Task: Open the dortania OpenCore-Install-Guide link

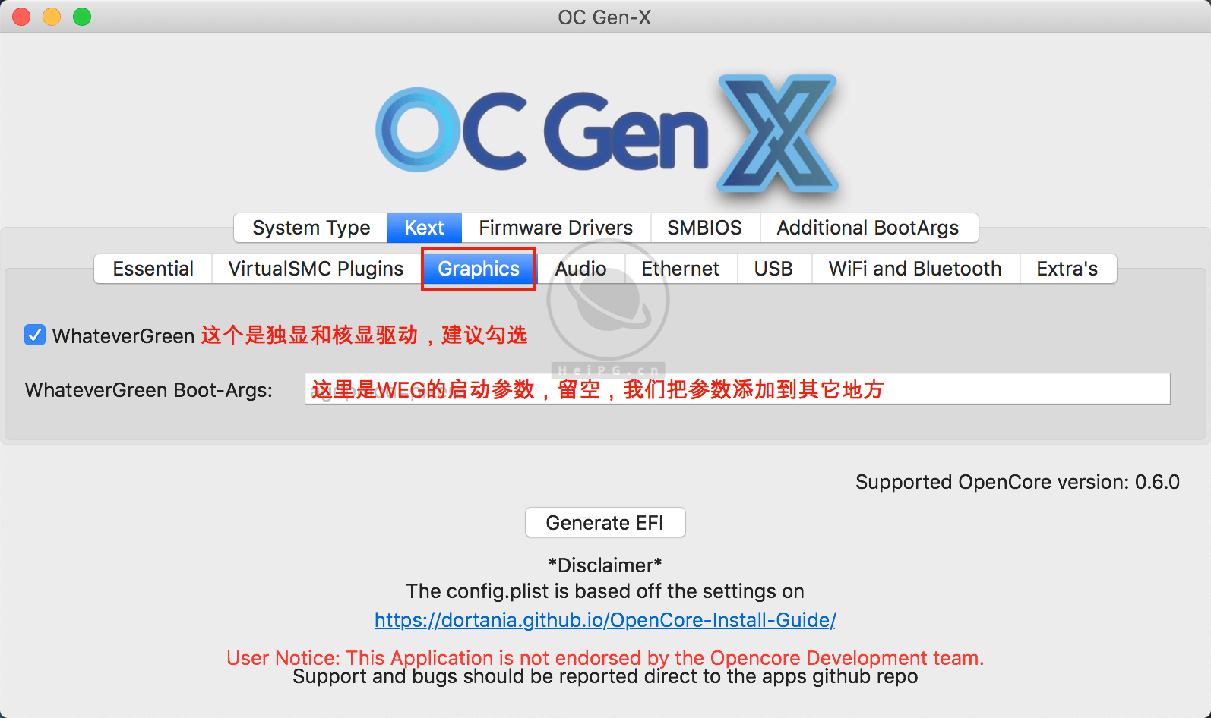Action: pos(605,620)
